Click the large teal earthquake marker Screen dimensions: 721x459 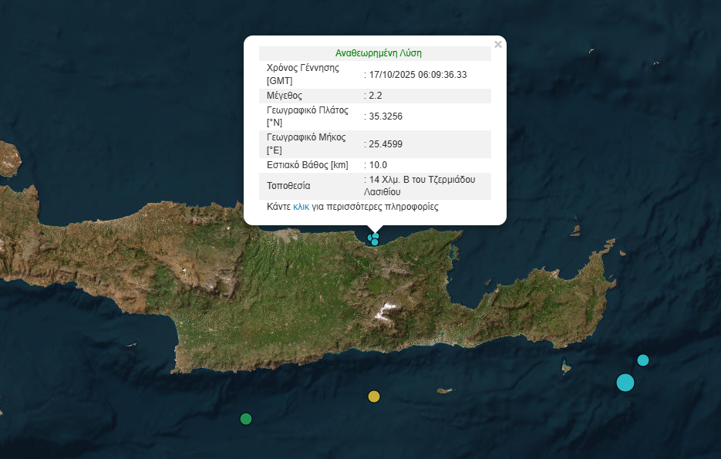(625, 382)
